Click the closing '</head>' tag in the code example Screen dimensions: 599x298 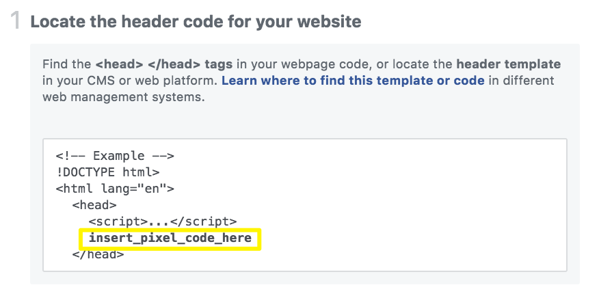(x=98, y=254)
